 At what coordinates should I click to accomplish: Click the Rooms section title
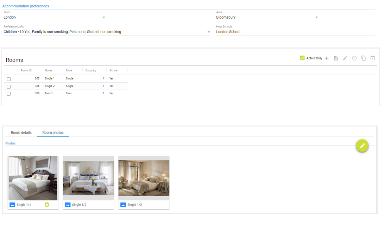pos(14,60)
